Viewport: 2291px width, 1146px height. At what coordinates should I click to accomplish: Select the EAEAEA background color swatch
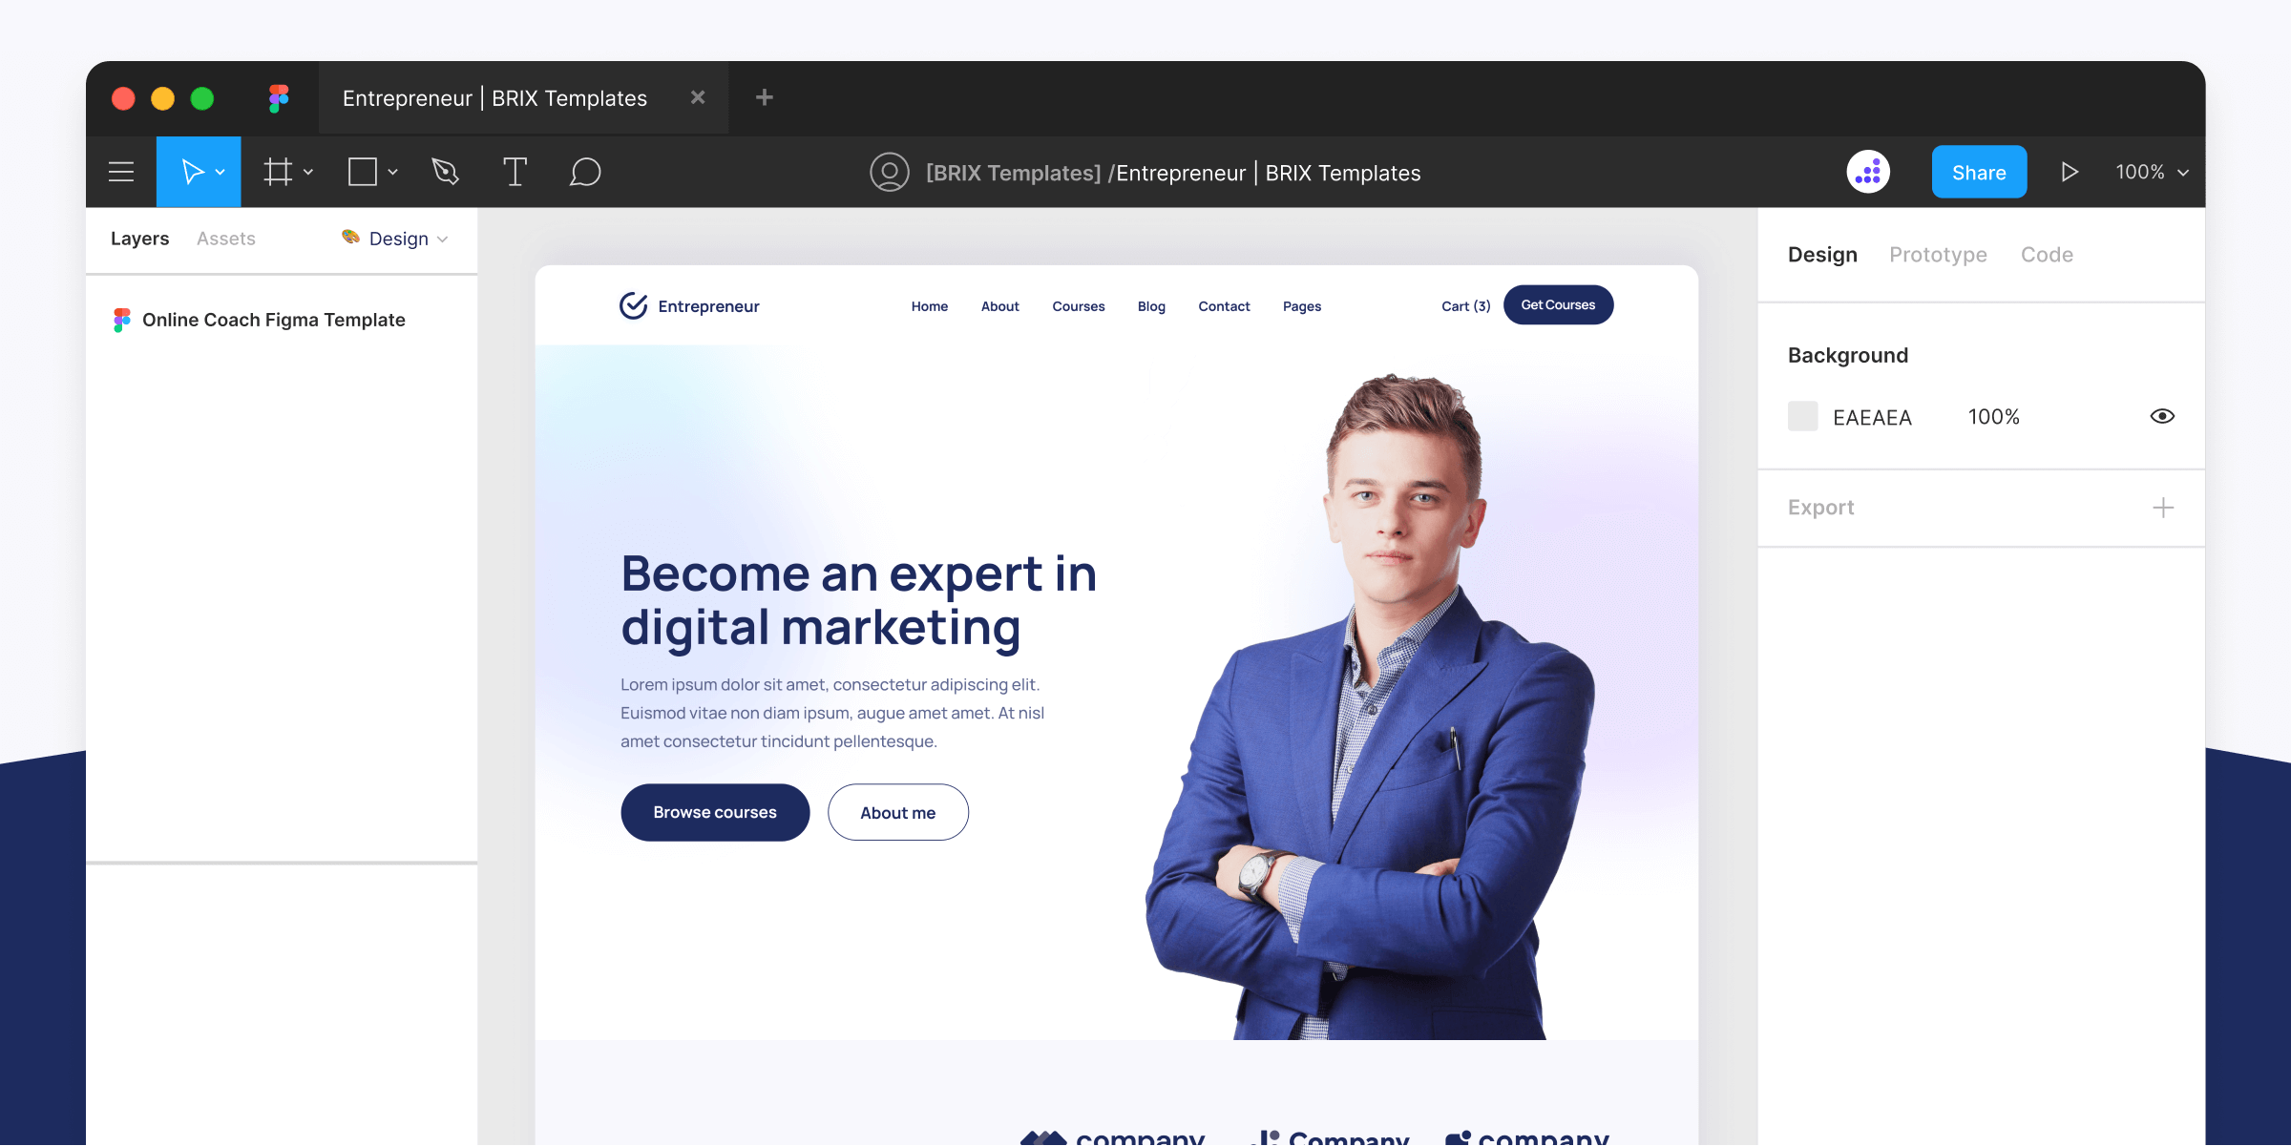coord(1802,415)
